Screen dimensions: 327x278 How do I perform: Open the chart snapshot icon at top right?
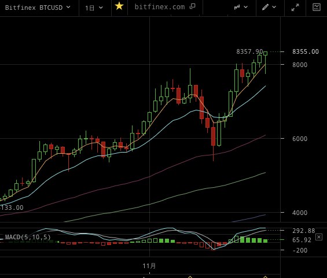pos(317,8)
